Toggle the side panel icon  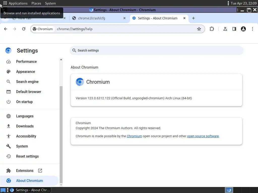click(x=234, y=29)
